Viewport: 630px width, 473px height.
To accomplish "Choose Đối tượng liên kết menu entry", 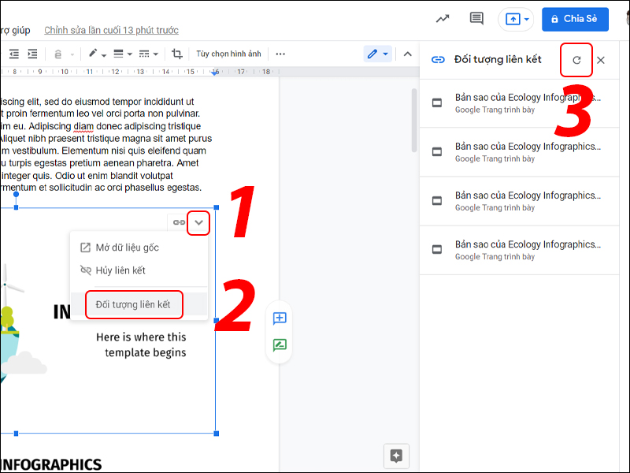I will coord(139,304).
